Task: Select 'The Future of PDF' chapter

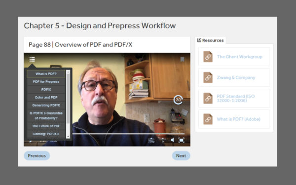Action: 46,126
